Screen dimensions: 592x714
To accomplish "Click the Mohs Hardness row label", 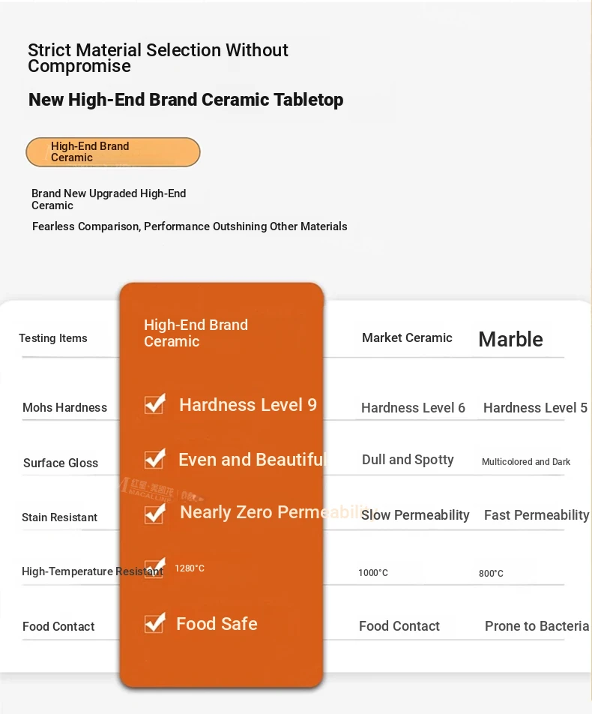I will [x=64, y=407].
